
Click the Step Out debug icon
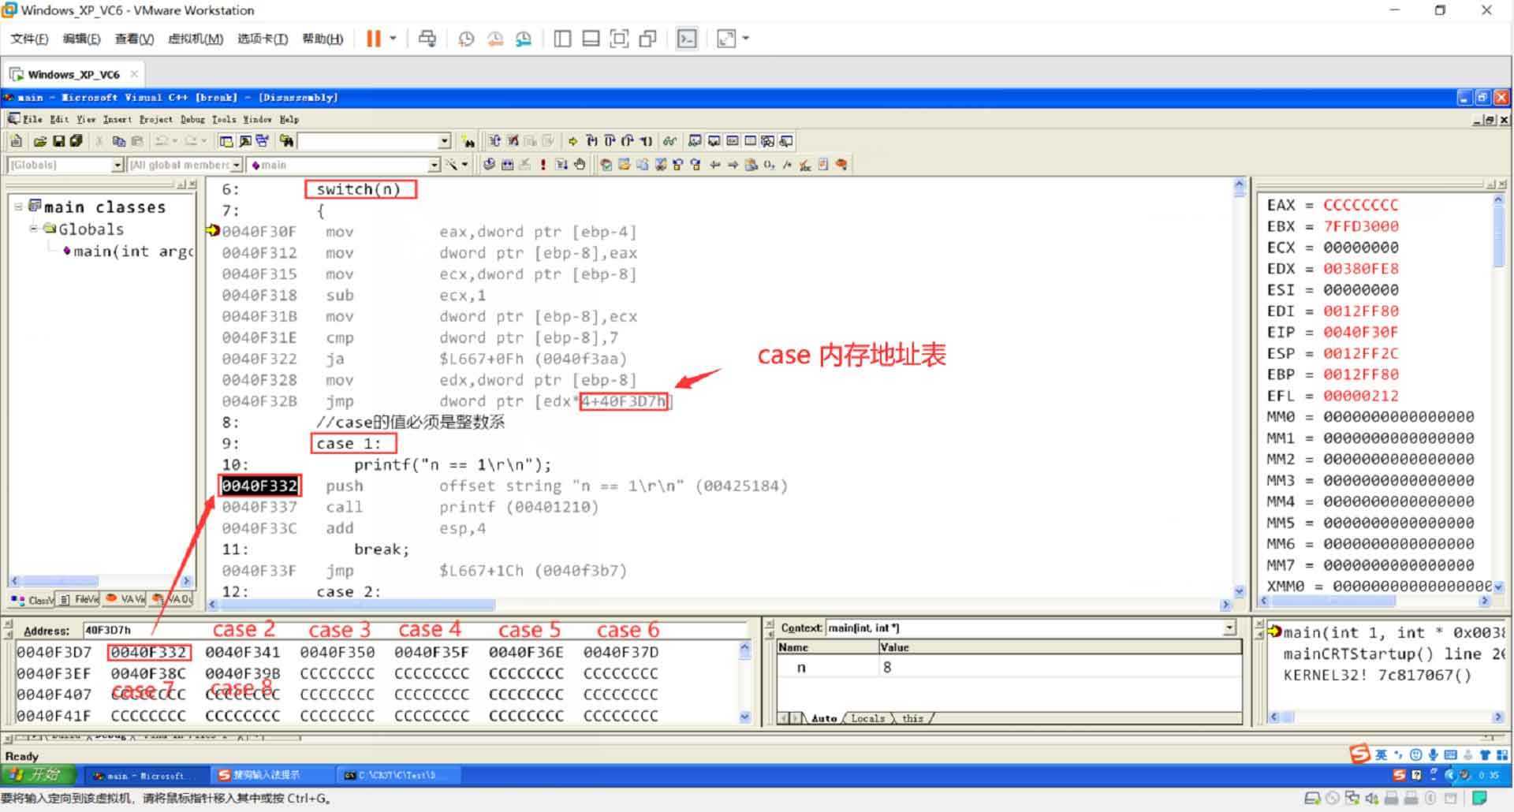(x=628, y=141)
